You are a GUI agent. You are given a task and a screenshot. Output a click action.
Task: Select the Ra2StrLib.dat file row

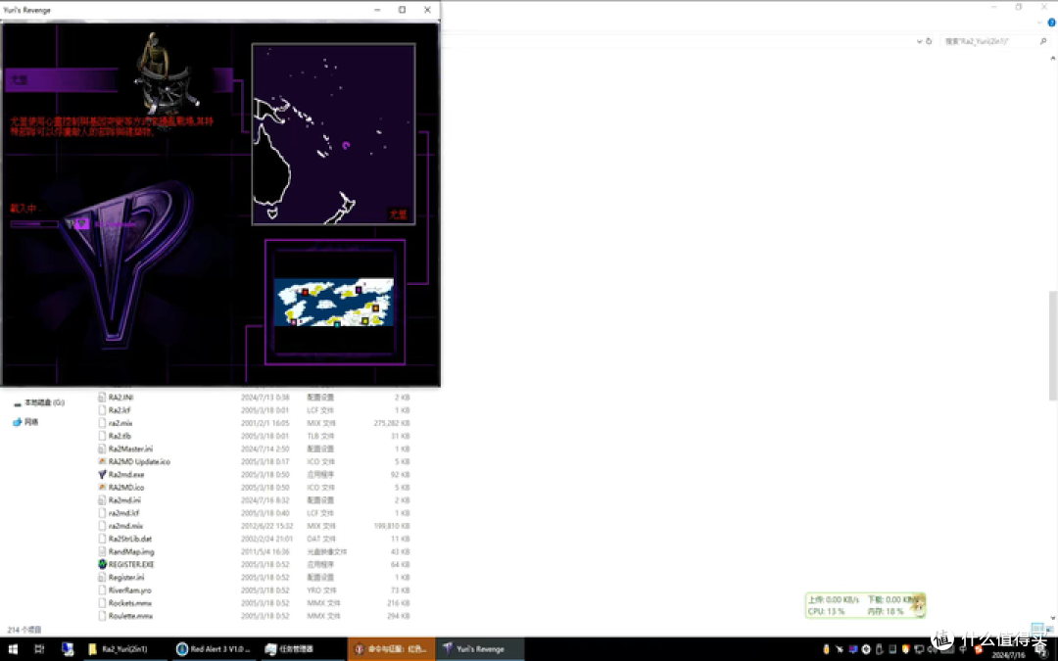[254, 539]
